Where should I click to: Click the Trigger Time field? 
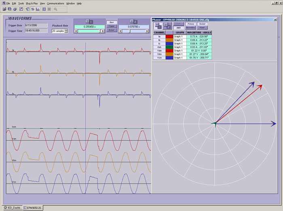[x=36, y=31]
